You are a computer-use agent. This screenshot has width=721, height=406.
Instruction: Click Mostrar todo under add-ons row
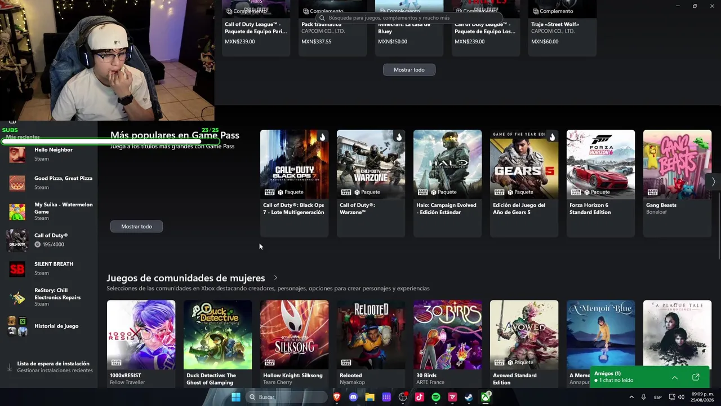click(409, 69)
